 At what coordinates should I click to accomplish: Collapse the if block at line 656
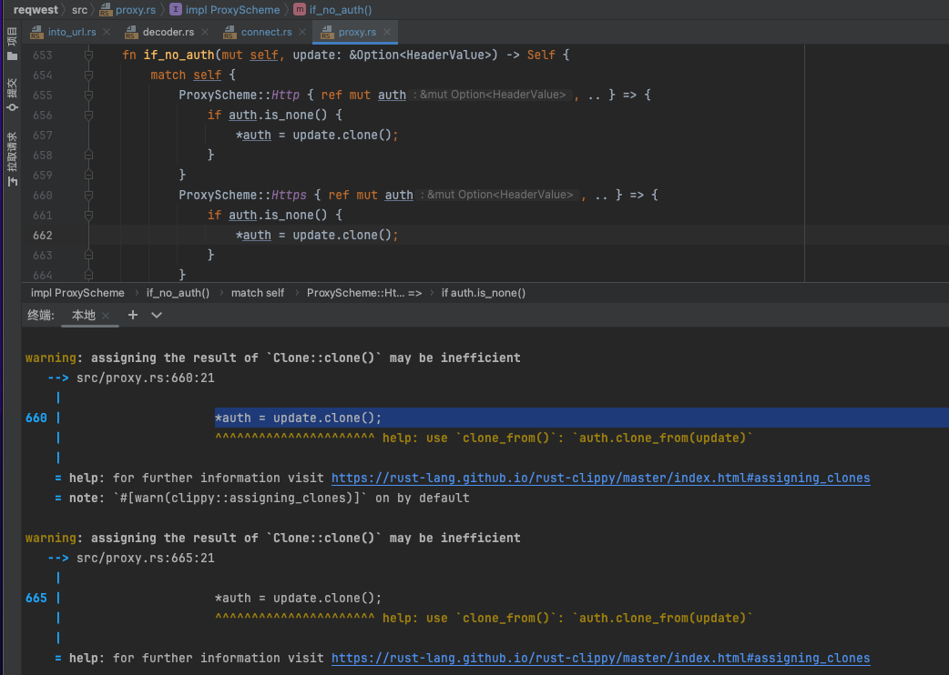(x=88, y=116)
